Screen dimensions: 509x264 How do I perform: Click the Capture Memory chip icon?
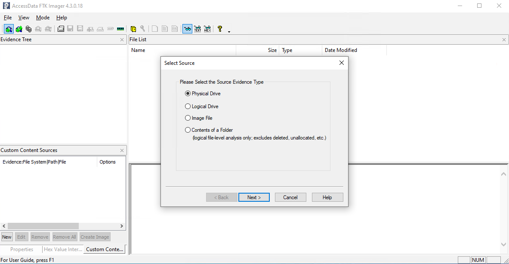[x=120, y=29]
